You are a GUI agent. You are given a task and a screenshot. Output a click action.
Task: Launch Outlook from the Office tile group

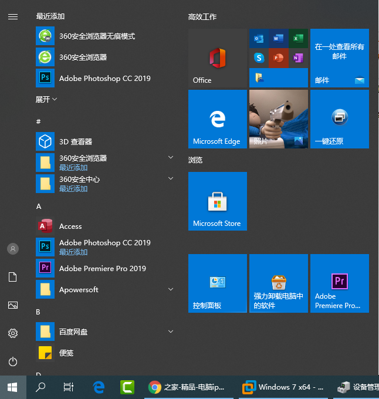259,38
